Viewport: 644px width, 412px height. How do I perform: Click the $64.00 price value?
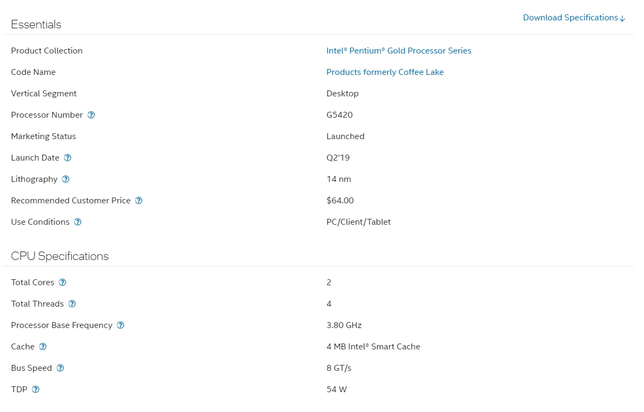(340, 201)
